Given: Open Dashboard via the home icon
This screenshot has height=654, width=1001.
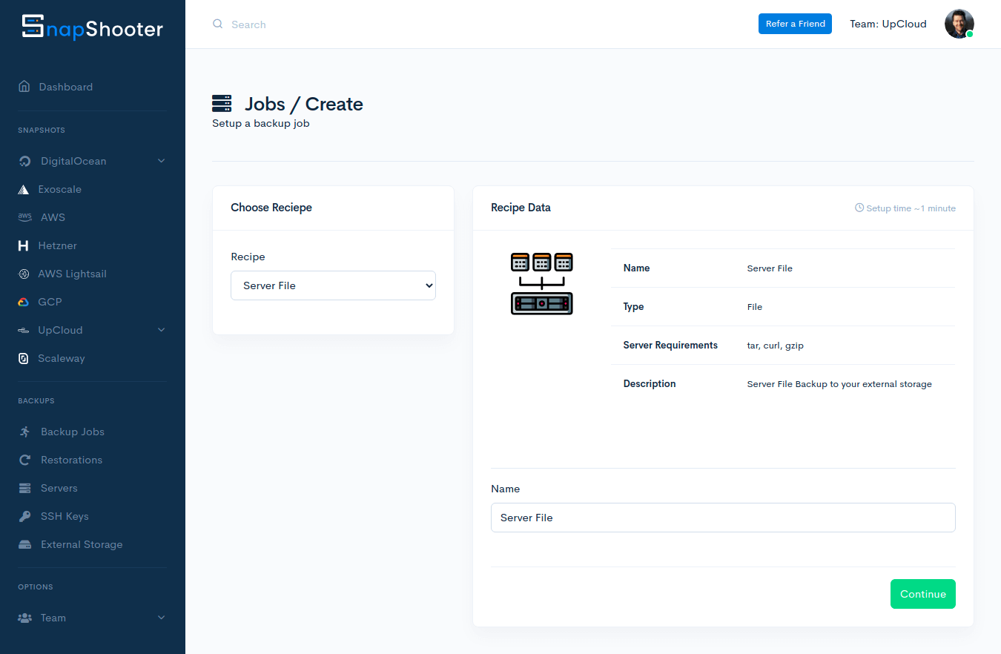Looking at the screenshot, I should [x=24, y=87].
